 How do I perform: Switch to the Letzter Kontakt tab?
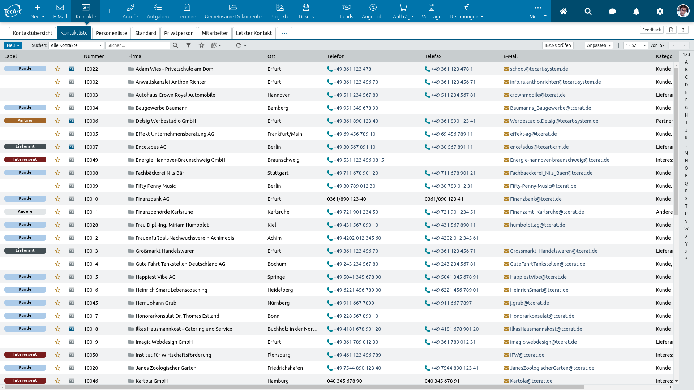coord(254,33)
